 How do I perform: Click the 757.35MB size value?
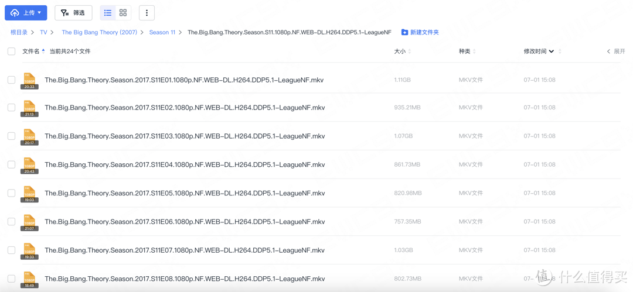point(407,221)
